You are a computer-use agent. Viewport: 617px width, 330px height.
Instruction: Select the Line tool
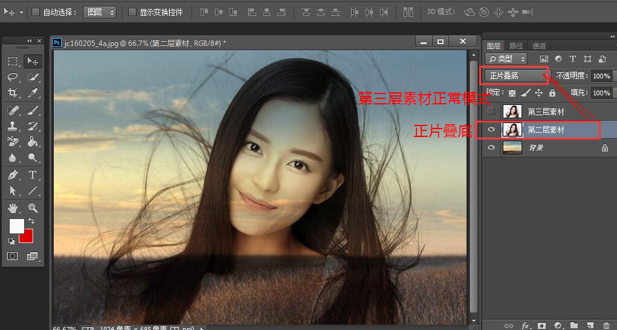click(33, 191)
